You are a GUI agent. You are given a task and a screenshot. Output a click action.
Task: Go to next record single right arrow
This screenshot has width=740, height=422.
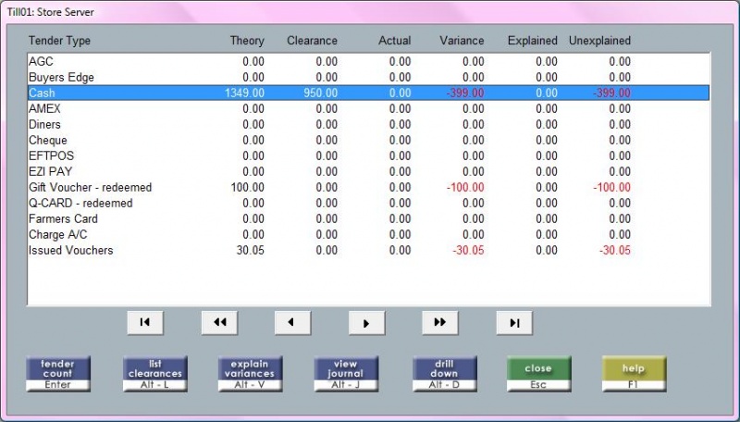point(366,323)
